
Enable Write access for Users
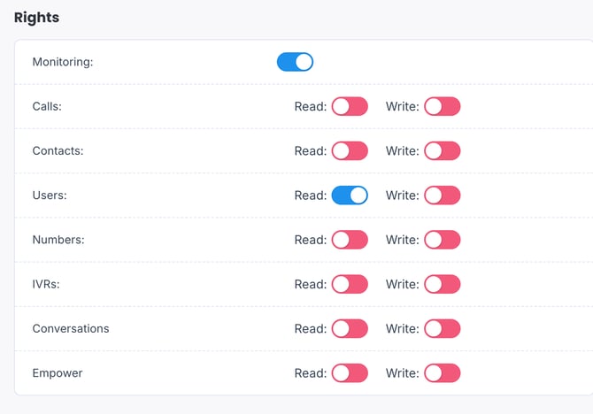443,195
